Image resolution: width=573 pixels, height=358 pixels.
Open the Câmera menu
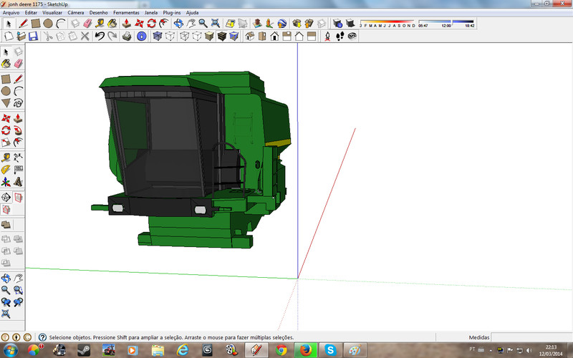(x=76, y=12)
